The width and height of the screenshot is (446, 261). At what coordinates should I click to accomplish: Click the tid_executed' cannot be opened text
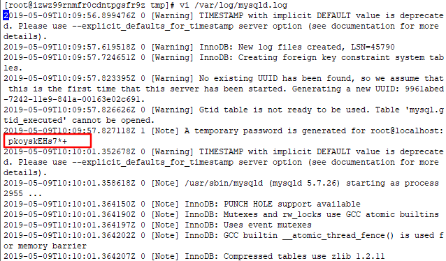[79, 121]
